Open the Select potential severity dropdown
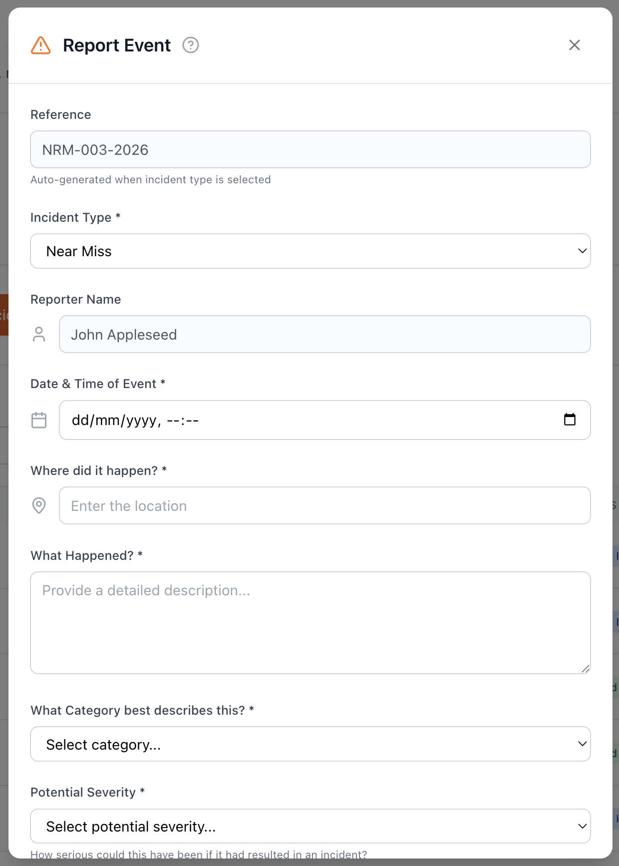 tap(310, 826)
